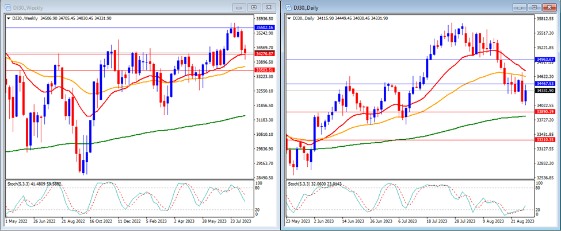
Task: Click the 11 Dec 2022 date on the Weekly time axis
Action: 129,221
